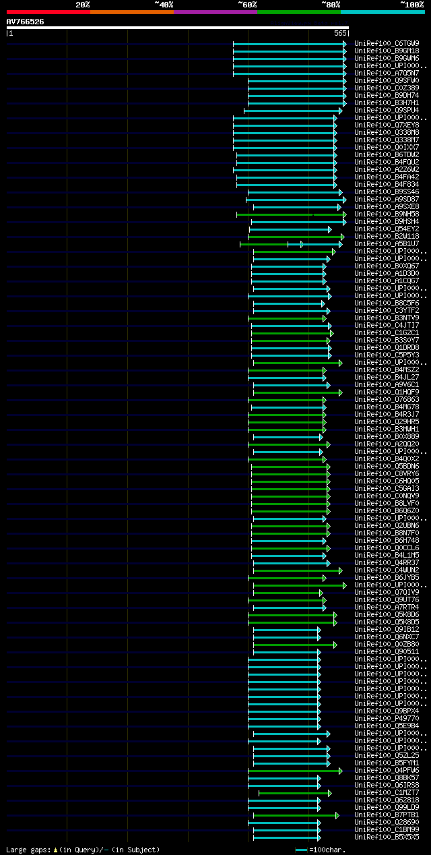The height and width of the screenshot is (855, 431).
Task: Select the UniRef100_Q0IXX7 entry
Action: pos(387,147)
